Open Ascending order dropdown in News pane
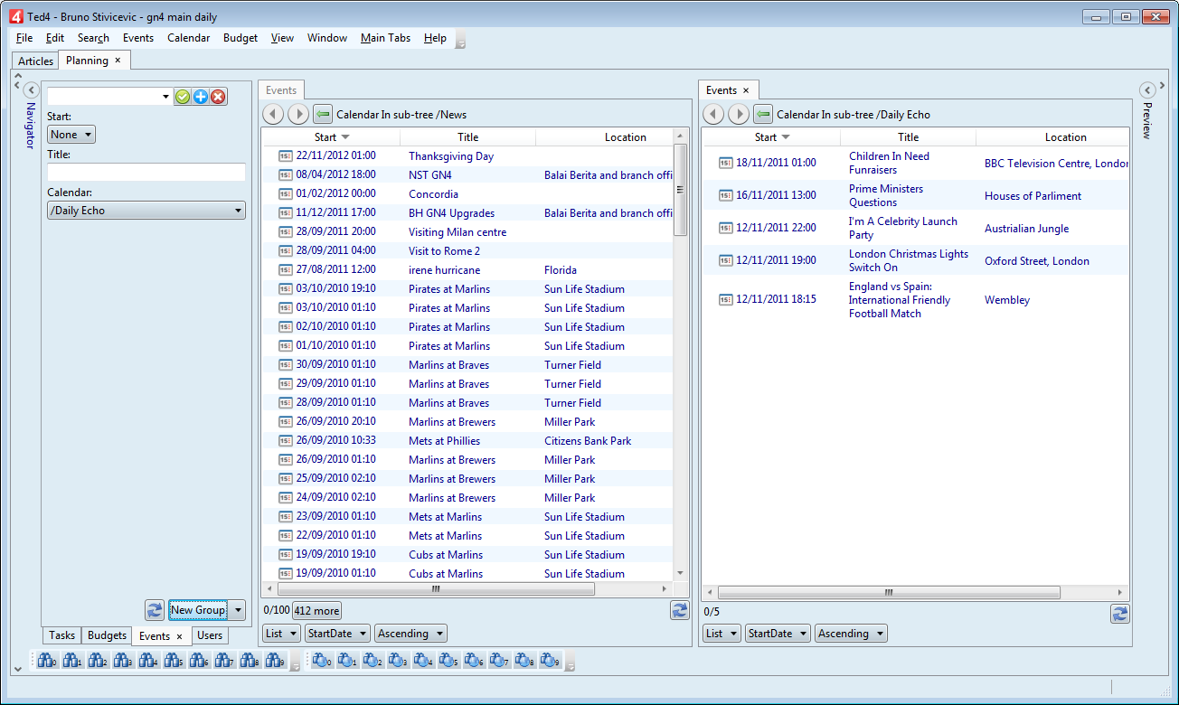Viewport: 1179px width, 705px height. (410, 634)
